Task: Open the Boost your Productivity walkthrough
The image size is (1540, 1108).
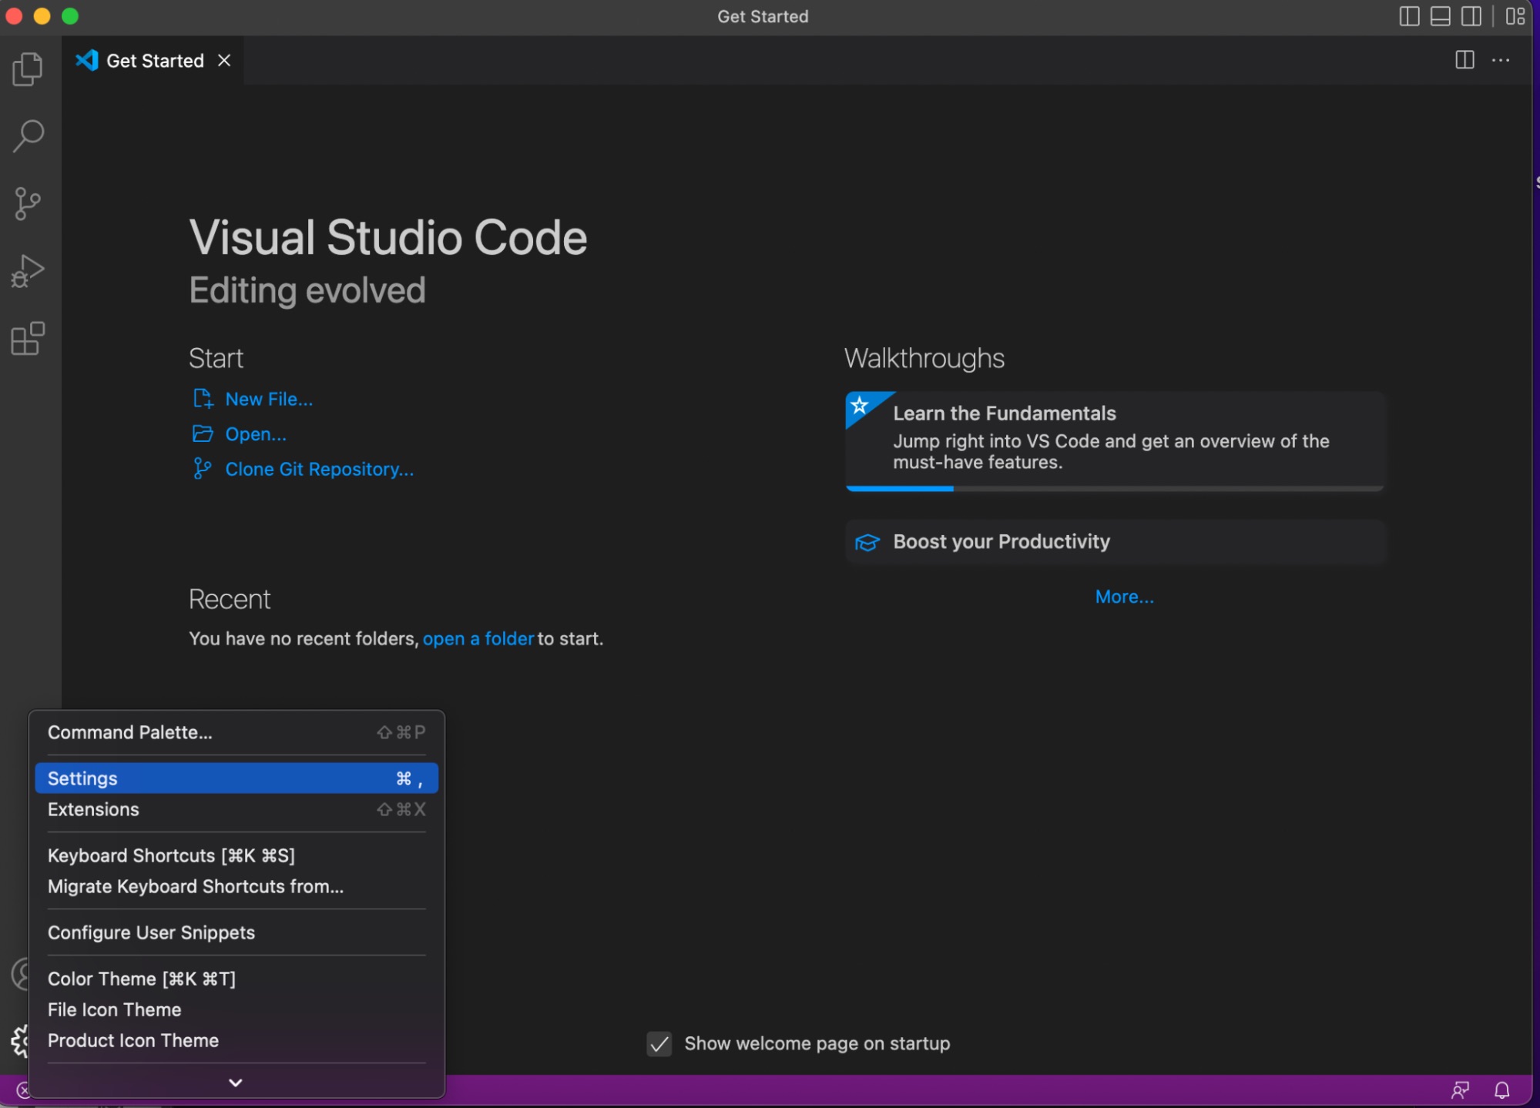Action: [1001, 541]
